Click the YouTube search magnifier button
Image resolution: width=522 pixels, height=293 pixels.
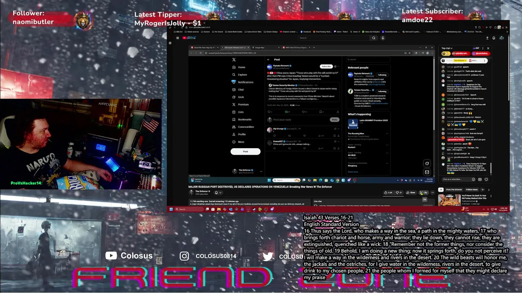[x=374, y=38]
